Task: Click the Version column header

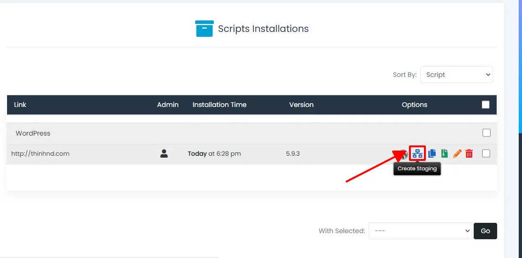Action: 301,105
